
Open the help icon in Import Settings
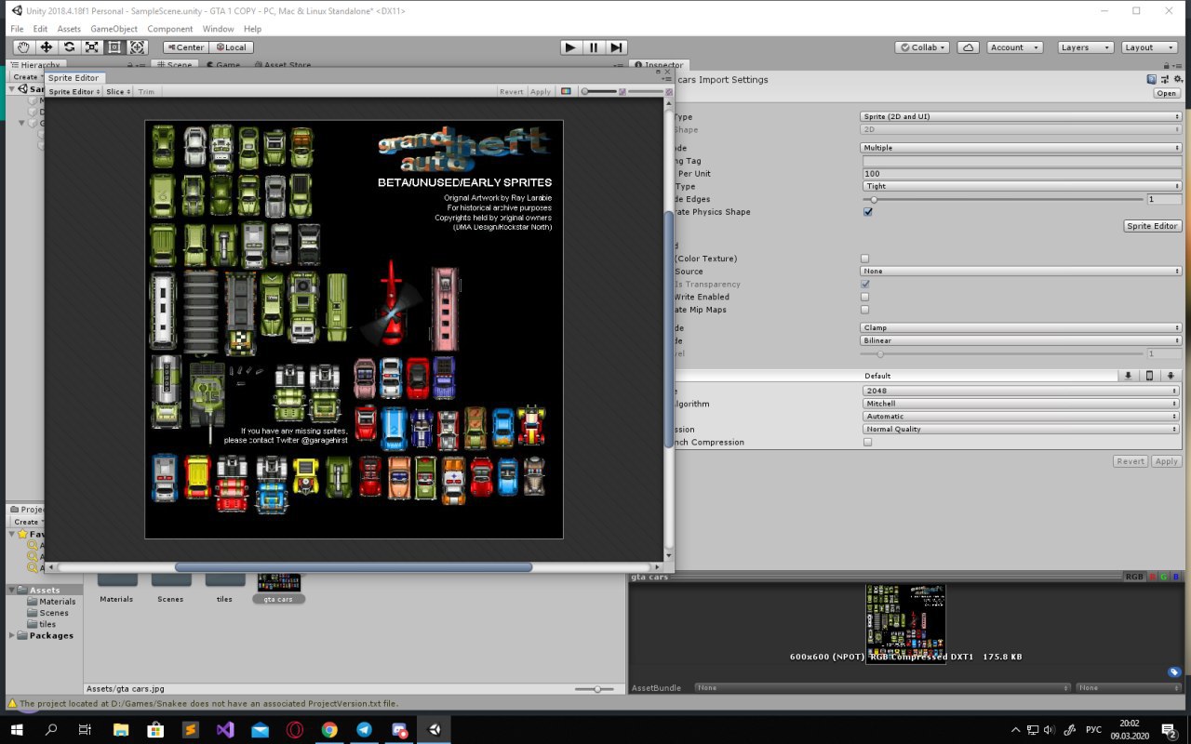(x=1152, y=80)
